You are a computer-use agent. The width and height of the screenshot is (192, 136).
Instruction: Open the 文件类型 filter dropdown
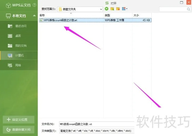(97, 131)
